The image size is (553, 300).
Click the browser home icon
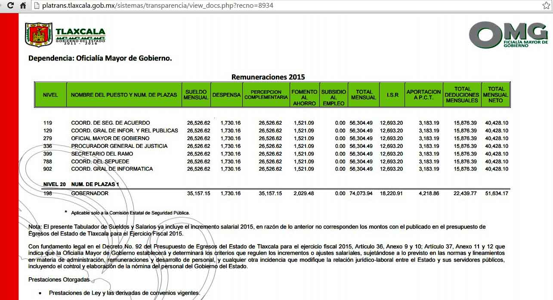pyautogui.click(x=23, y=6)
